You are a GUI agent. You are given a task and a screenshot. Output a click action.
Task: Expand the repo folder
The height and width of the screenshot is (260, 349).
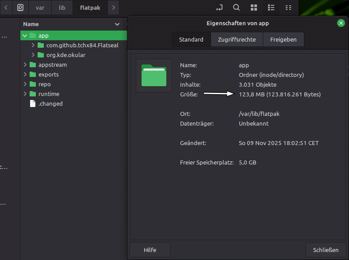click(x=25, y=84)
